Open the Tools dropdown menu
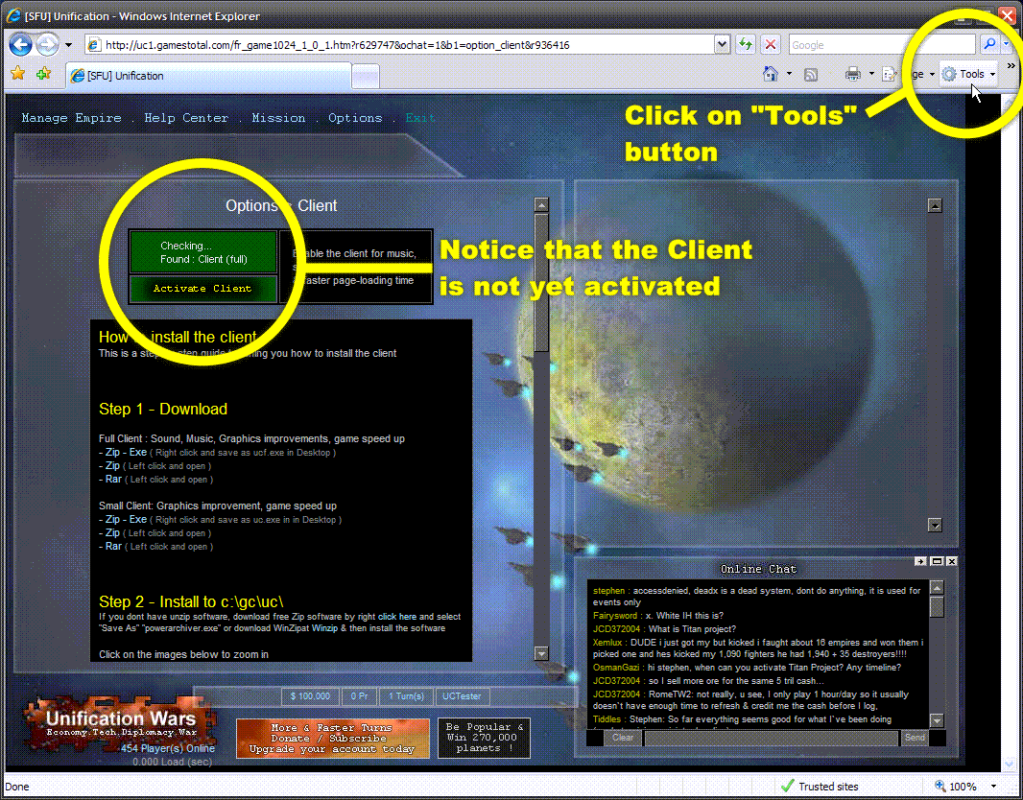The image size is (1023, 800). pos(971,74)
